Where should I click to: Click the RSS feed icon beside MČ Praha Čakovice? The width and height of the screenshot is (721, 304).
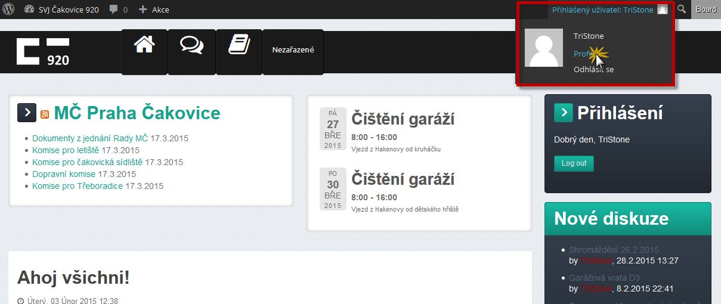click(45, 114)
